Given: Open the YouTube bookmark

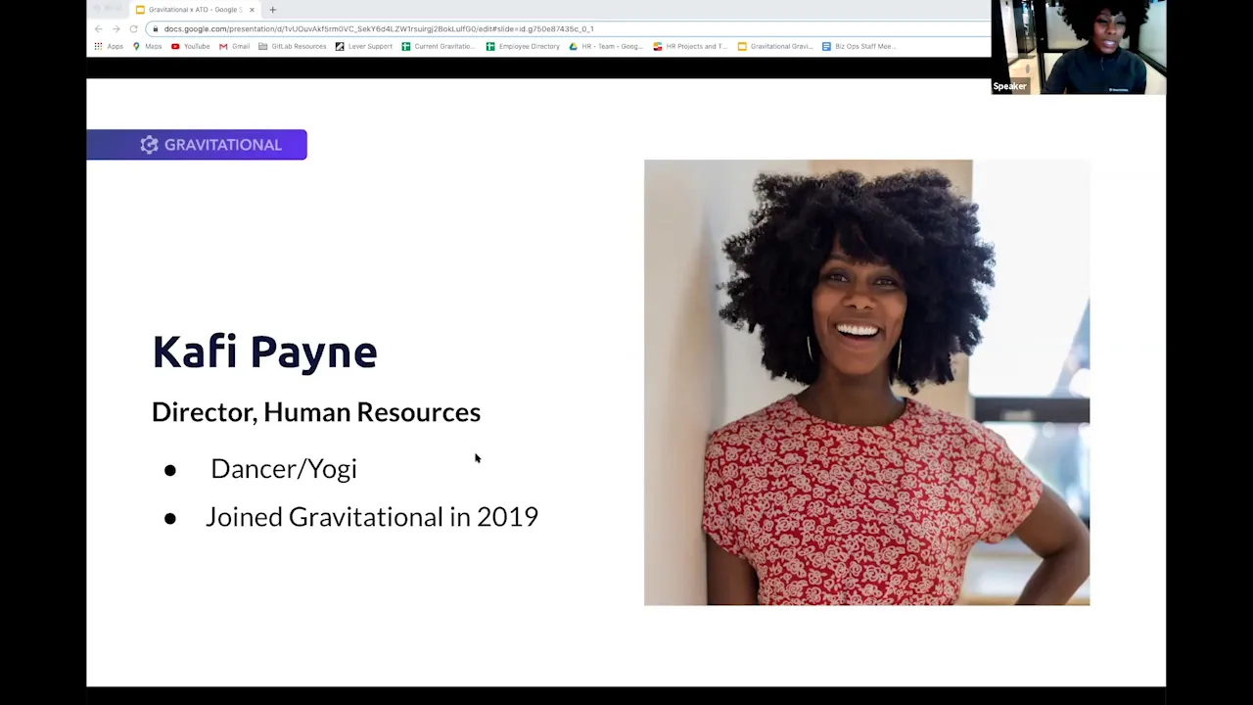Looking at the screenshot, I should [x=191, y=46].
